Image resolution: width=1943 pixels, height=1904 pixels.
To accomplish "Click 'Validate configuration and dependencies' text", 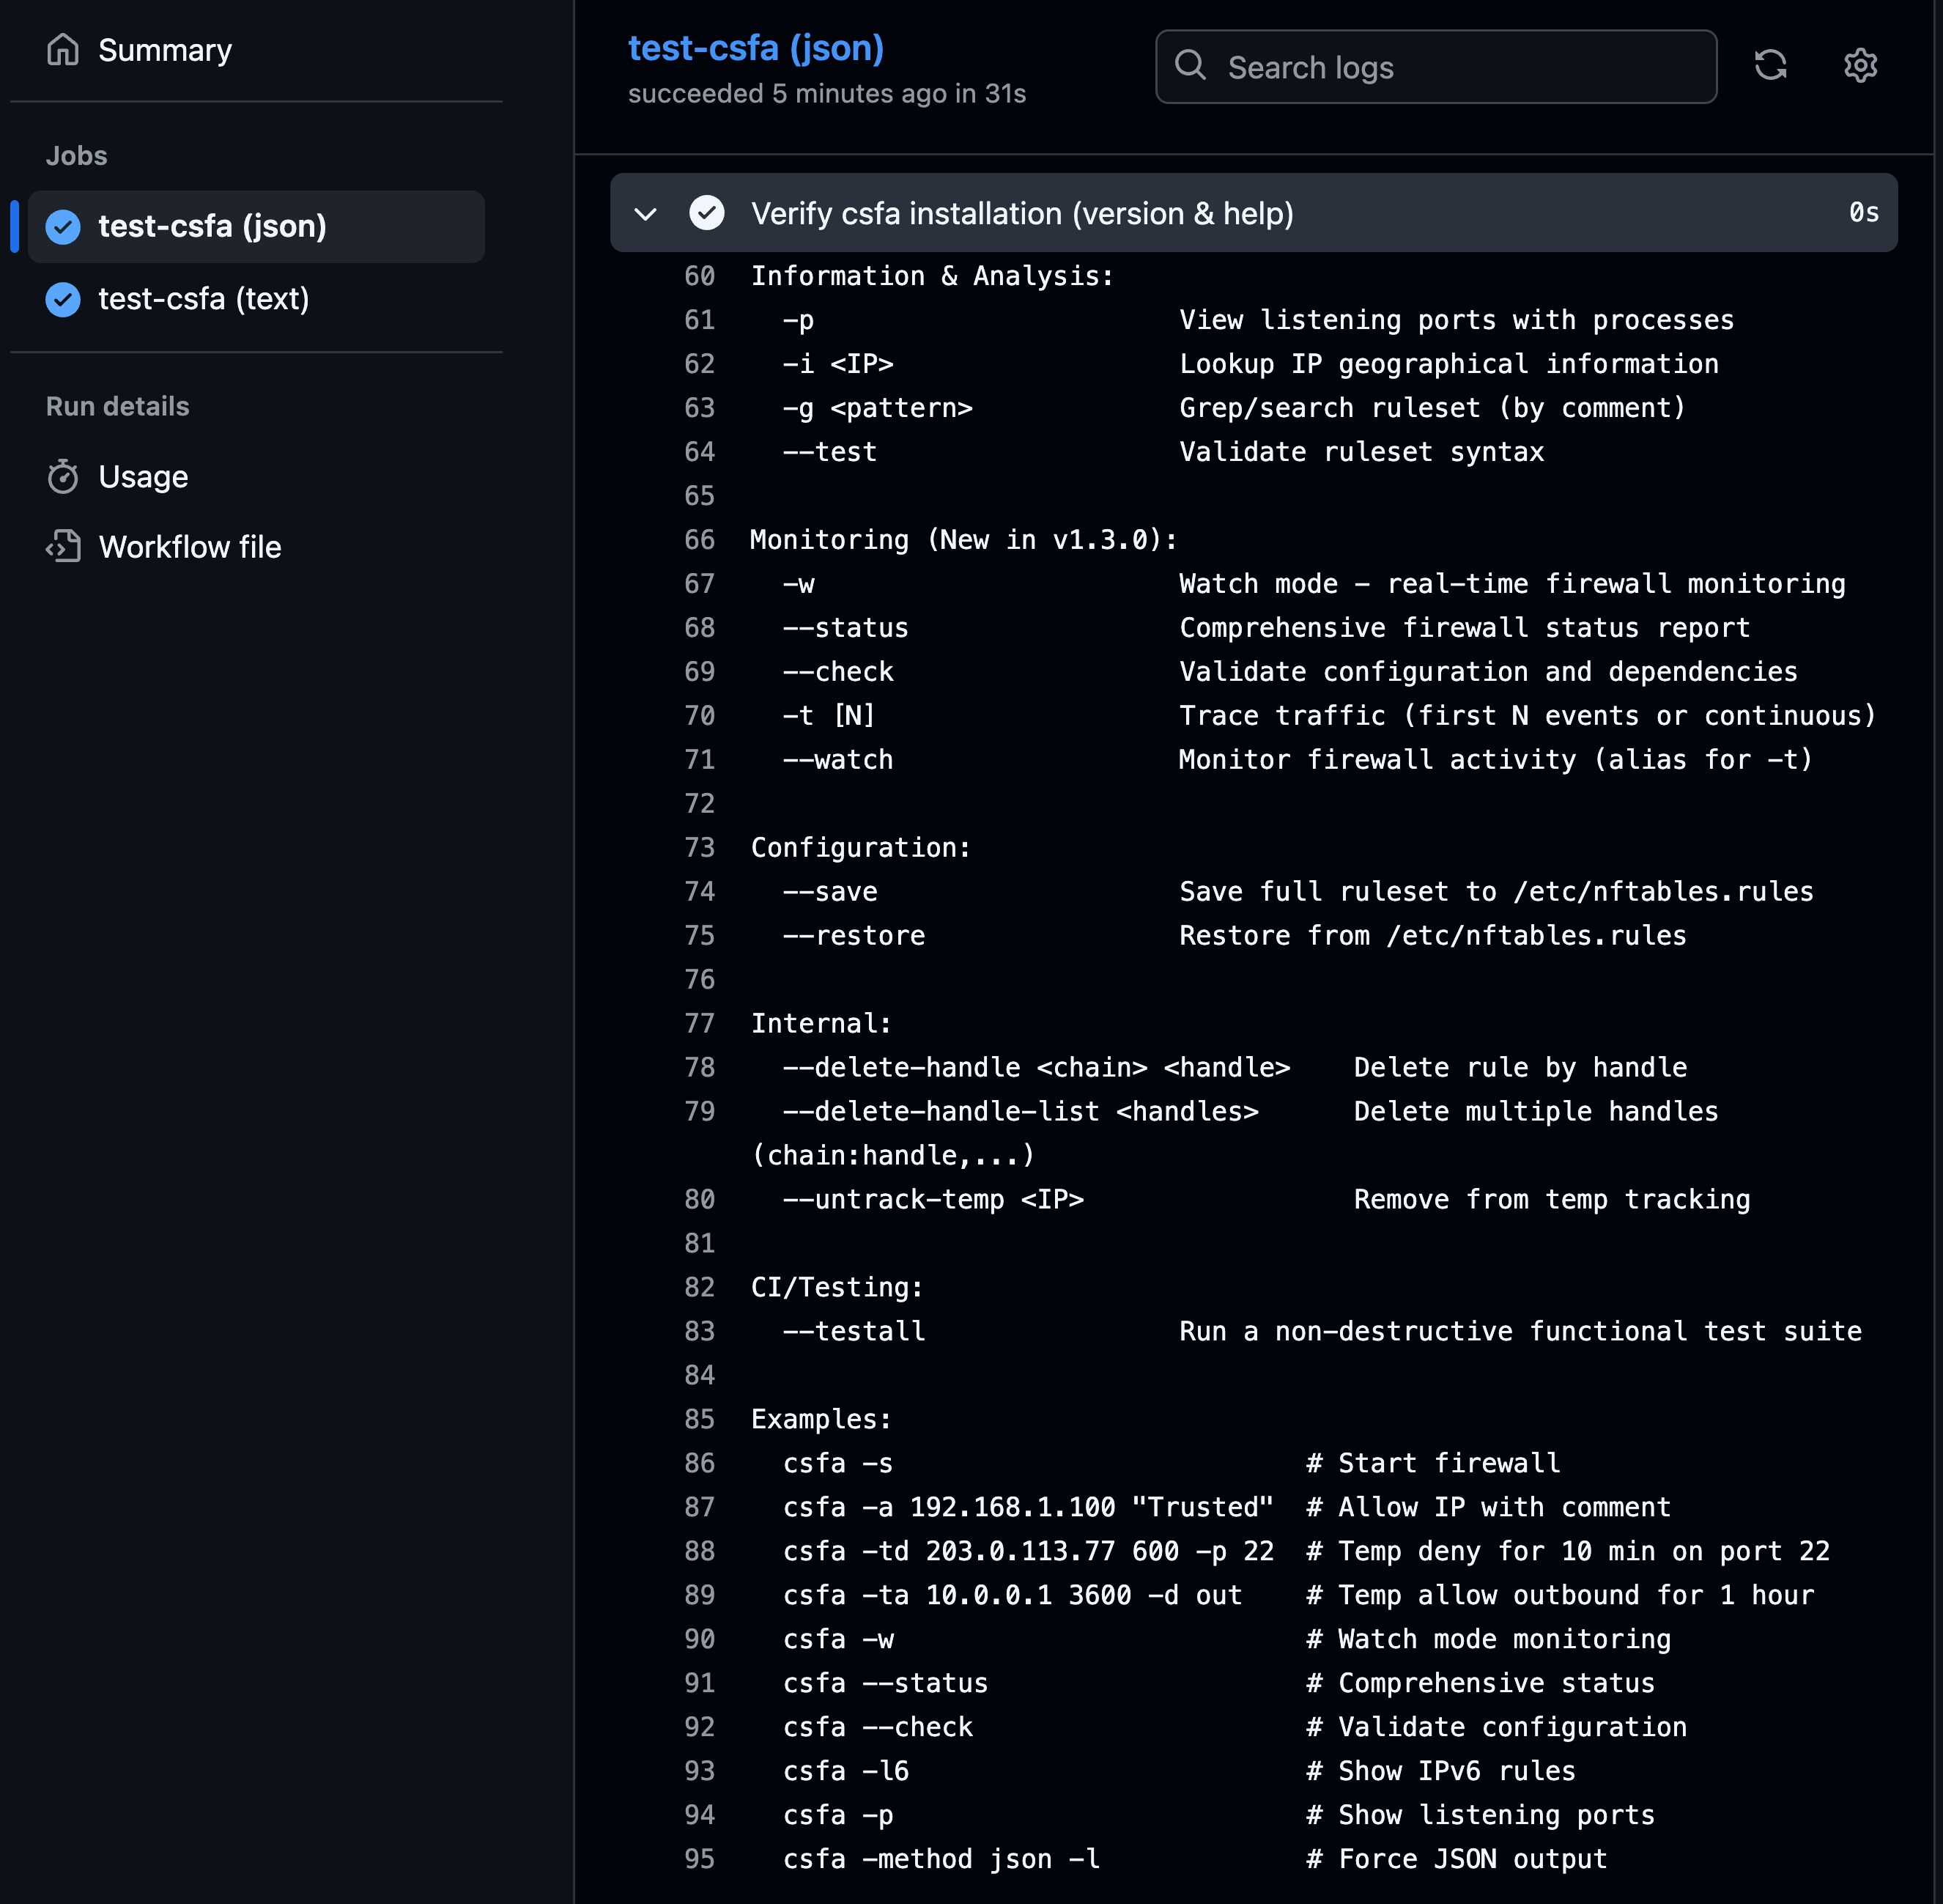I will click(1488, 672).
